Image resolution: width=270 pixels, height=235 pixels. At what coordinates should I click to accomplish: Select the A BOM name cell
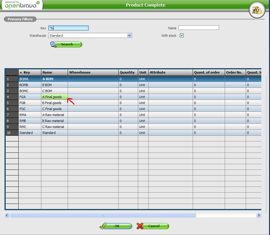tap(55, 79)
